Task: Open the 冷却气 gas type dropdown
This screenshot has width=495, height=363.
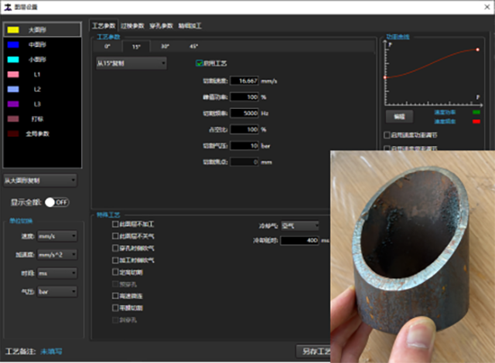Action: (299, 226)
